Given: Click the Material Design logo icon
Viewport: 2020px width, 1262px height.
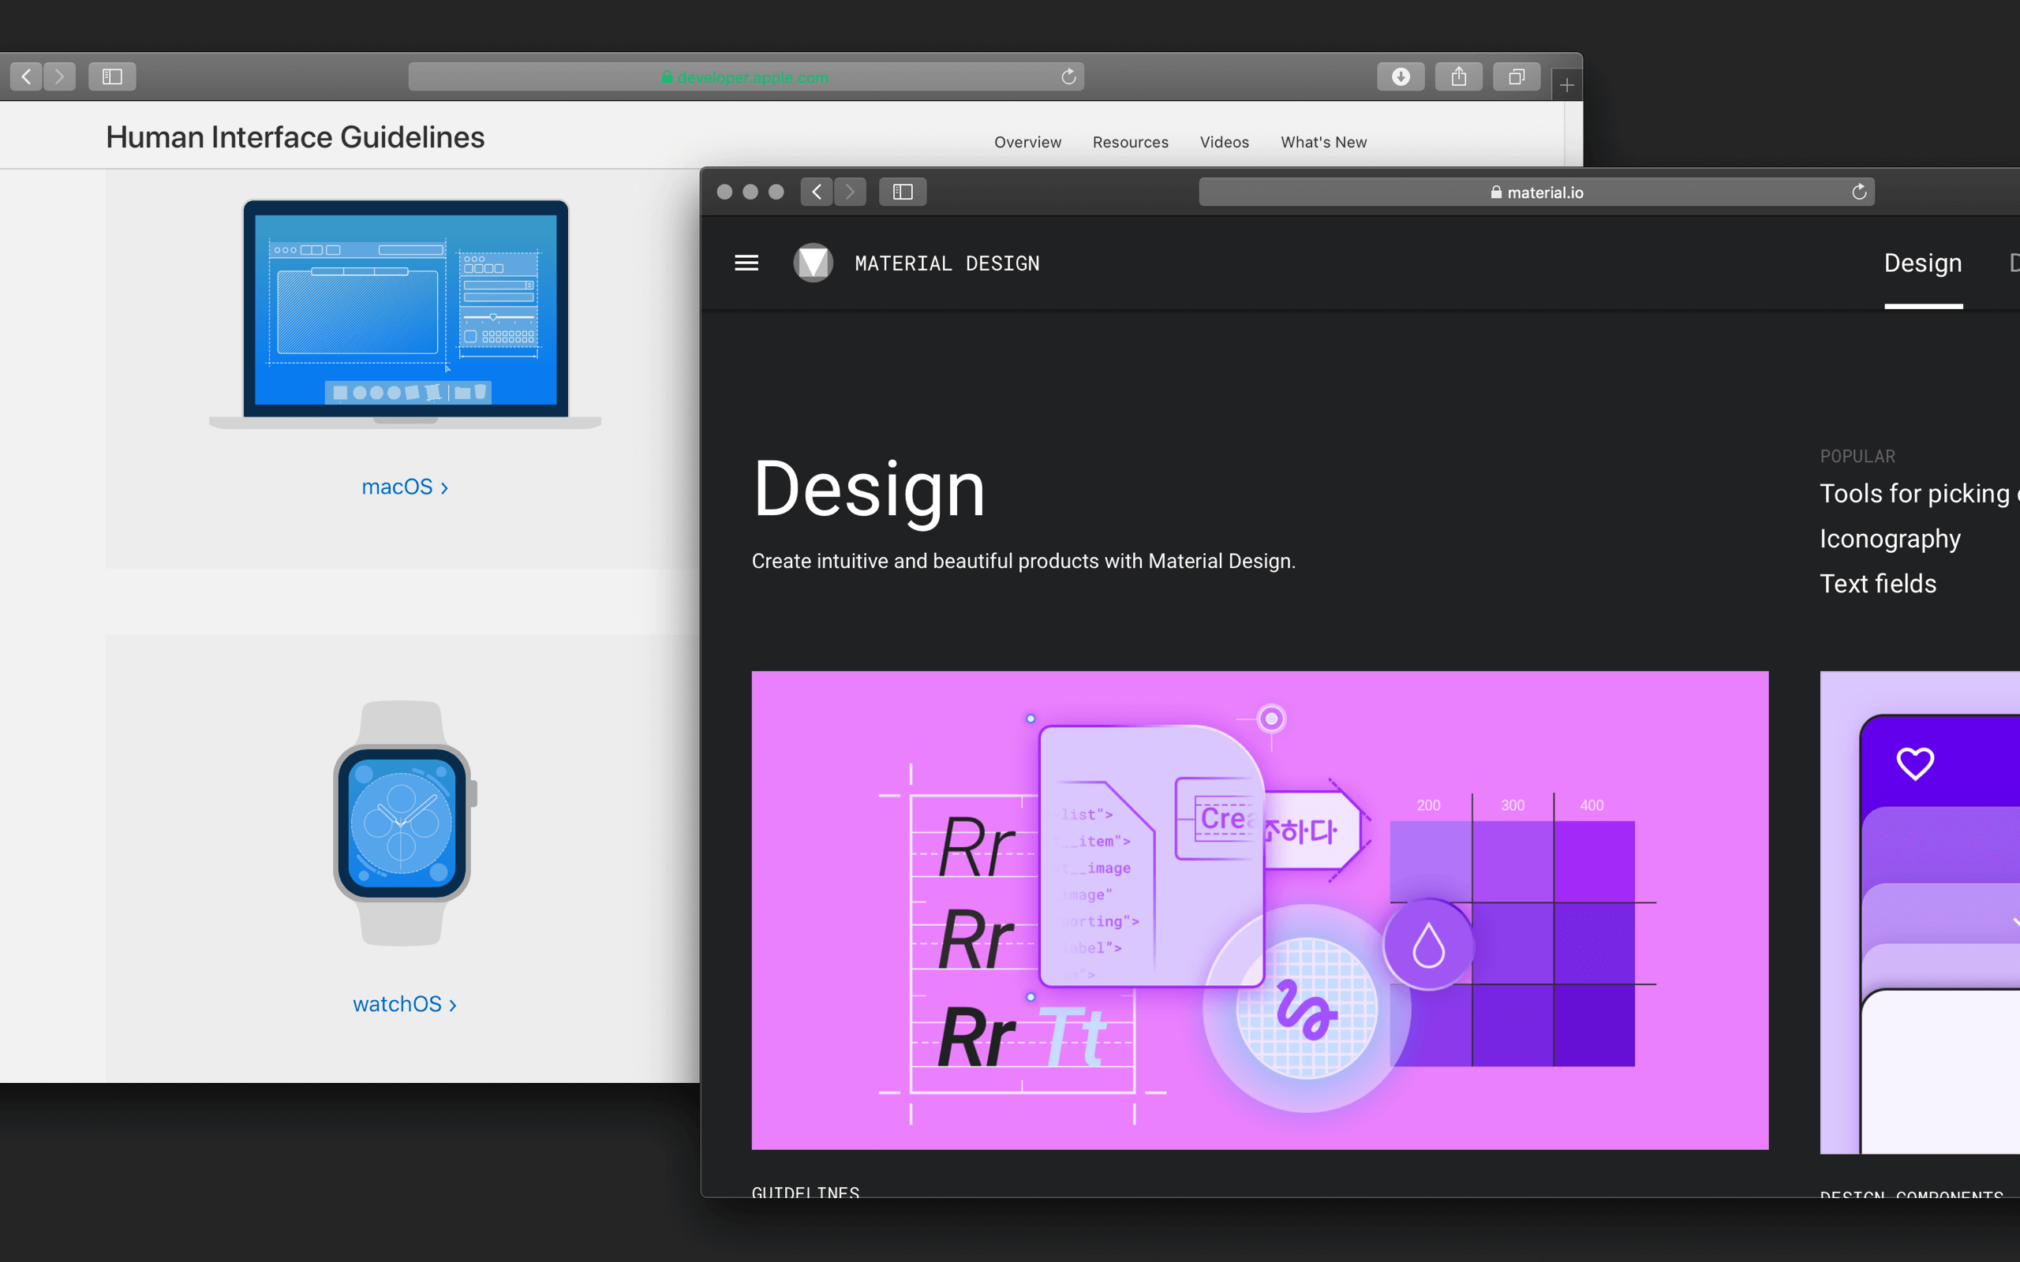Looking at the screenshot, I should [x=812, y=263].
